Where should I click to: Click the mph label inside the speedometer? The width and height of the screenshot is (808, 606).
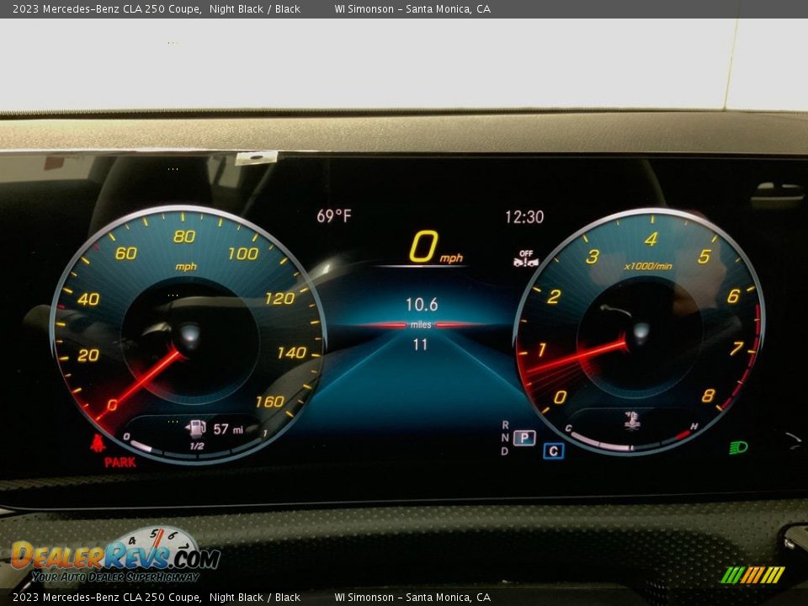click(x=186, y=267)
